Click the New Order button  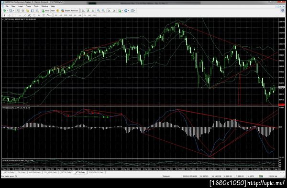48,10
